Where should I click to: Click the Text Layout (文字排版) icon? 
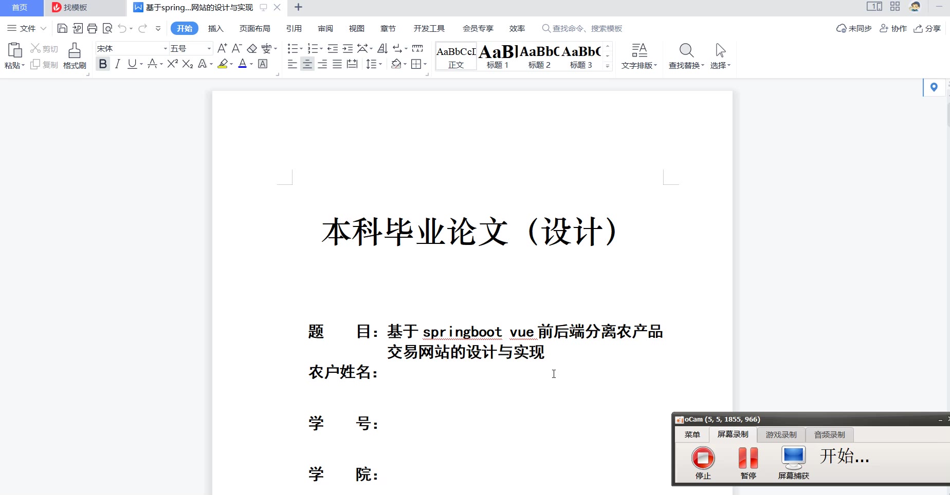tap(639, 50)
